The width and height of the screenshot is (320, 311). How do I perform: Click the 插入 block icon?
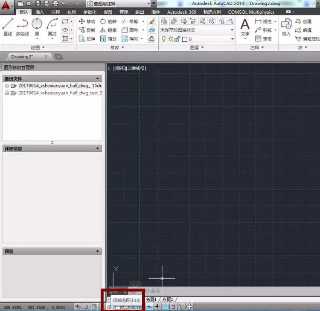(286, 27)
